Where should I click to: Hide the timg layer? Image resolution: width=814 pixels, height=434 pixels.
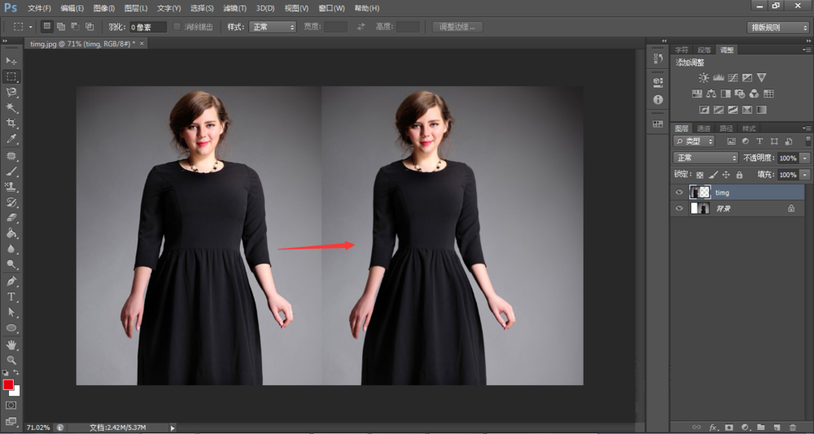click(679, 193)
